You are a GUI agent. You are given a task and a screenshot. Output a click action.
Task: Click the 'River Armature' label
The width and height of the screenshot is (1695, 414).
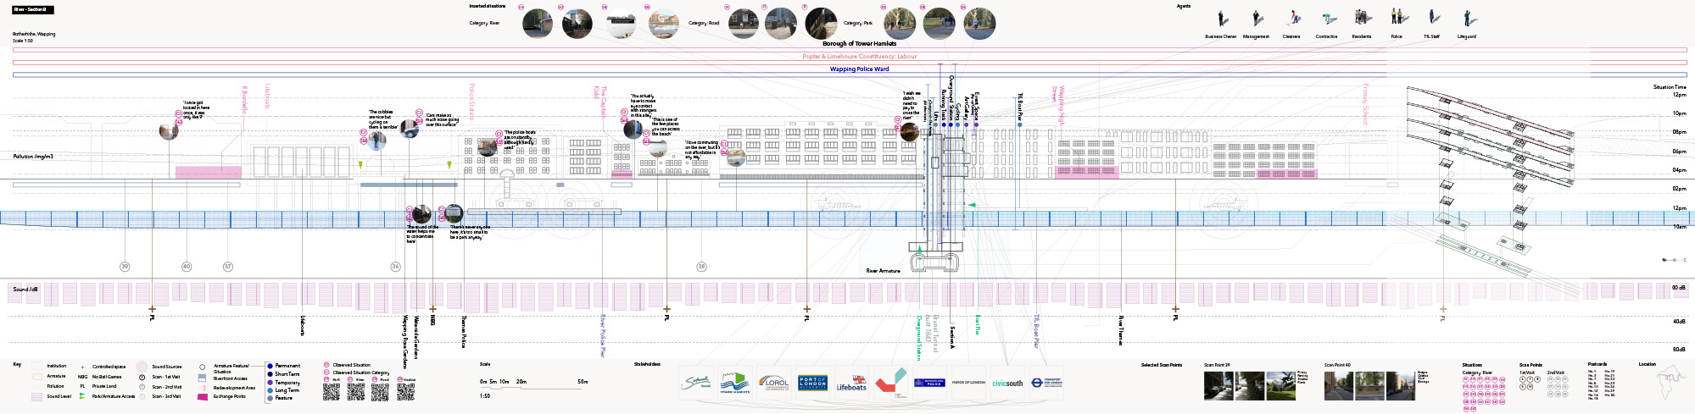coord(883,271)
